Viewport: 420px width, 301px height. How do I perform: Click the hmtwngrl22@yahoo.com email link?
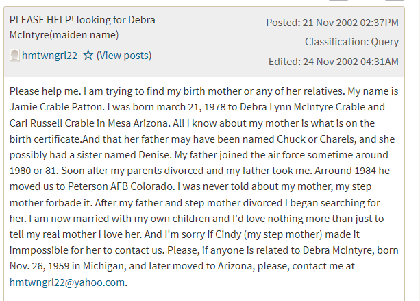68,282
